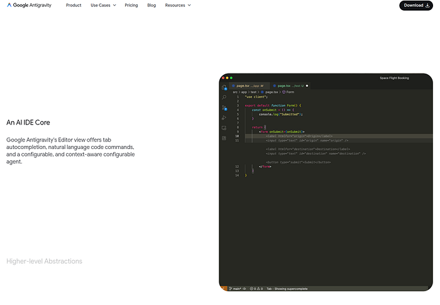Viewport: 440px width, 305px height.
Task: Open the Product navigation item
Action: click(74, 5)
